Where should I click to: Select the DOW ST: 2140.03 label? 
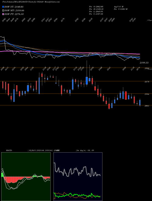point(14,7)
